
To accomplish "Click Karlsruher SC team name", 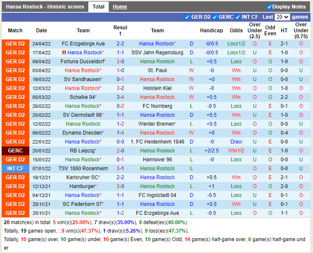I will [82, 177].
